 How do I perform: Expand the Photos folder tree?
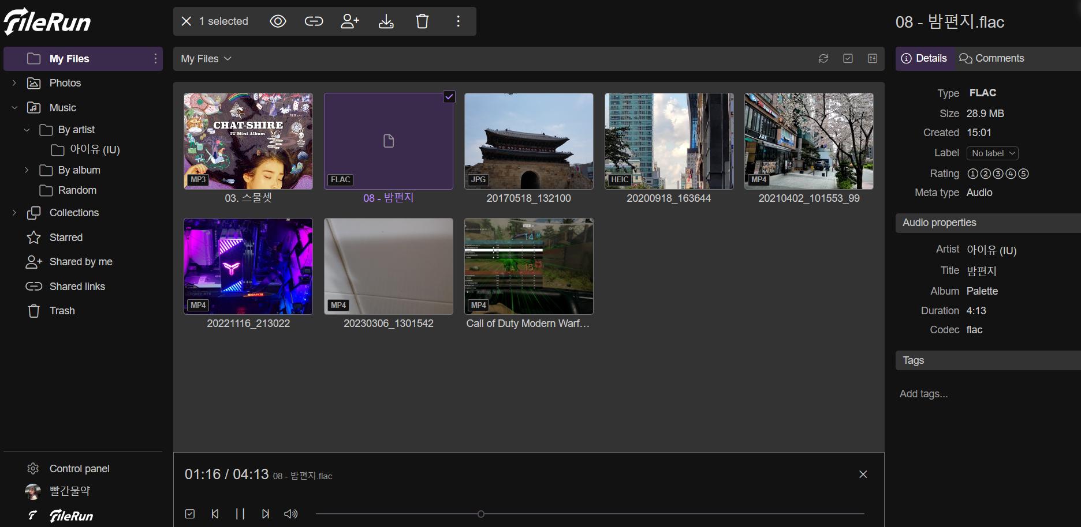coord(14,83)
